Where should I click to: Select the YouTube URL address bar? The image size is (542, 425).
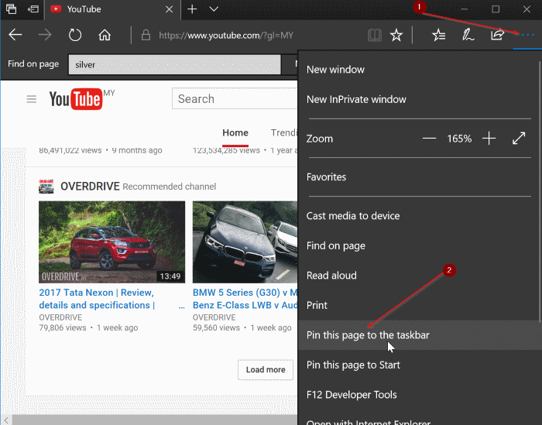pos(226,36)
